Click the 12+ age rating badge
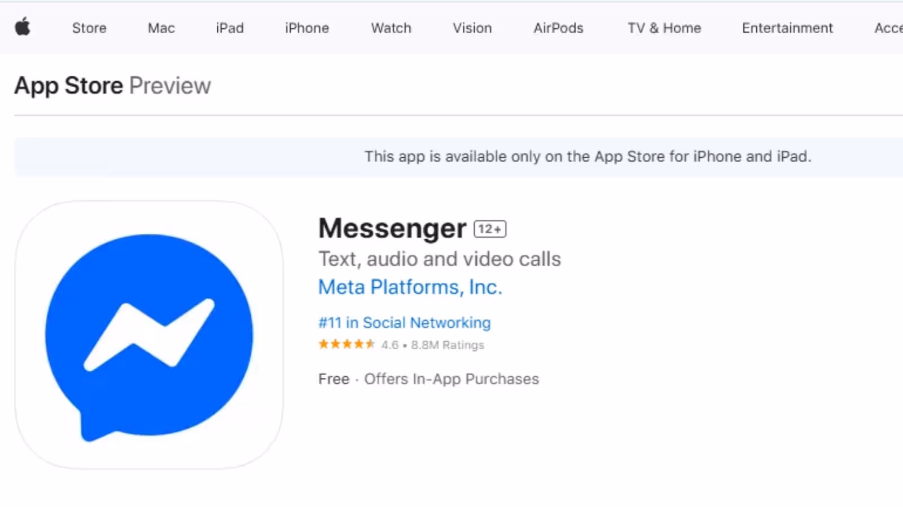 pyautogui.click(x=490, y=229)
